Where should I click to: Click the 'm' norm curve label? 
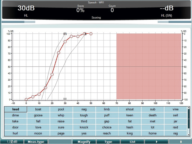click(x=65, y=34)
